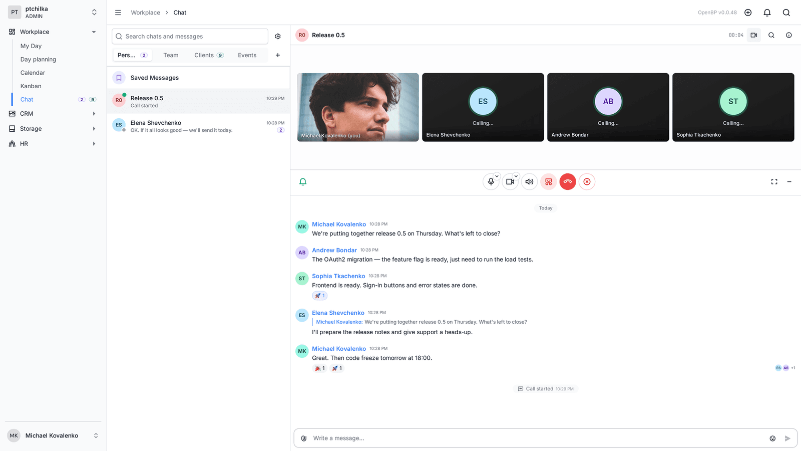Screen dimensions: 801x451
Task: Open Day planning in sidebar
Action: [x=38, y=59]
